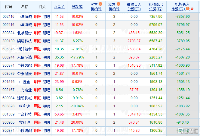Open 明细 in 中铁装配 row with 3117.82
Image resolution: width=200 pixels, height=136 pixels.
coord(38,65)
